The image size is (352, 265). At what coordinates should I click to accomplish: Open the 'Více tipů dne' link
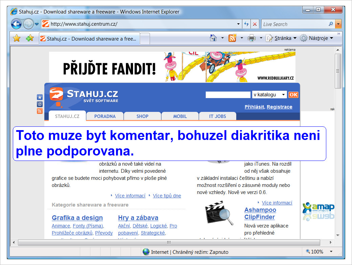(167, 196)
